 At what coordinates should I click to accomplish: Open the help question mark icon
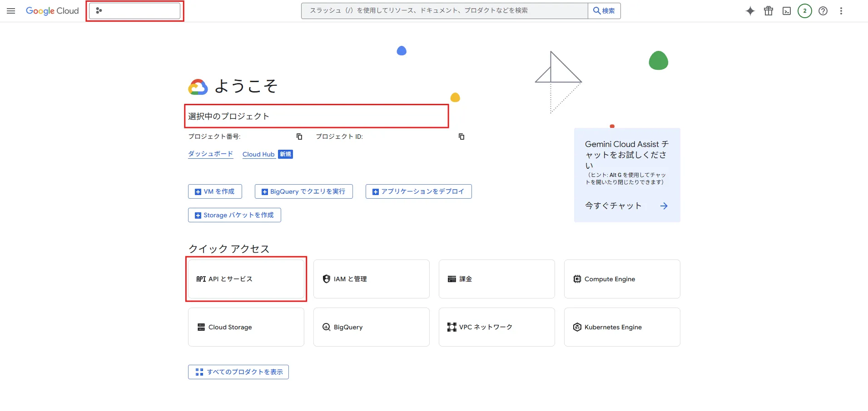(823, 11)
